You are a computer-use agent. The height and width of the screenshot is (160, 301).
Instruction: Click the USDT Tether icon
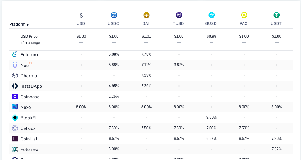277,15
